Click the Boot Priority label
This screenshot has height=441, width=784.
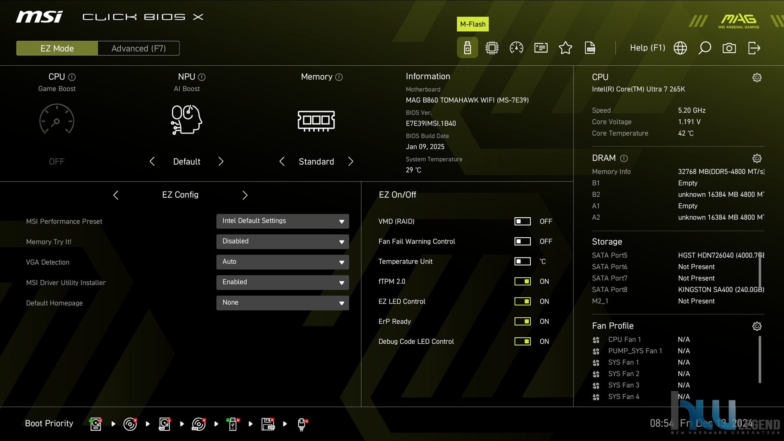pos(49,423)
